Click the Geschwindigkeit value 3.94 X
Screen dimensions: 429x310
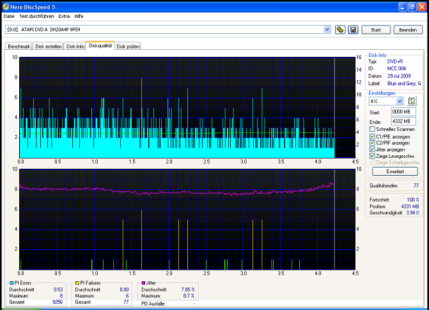[412, 213]
